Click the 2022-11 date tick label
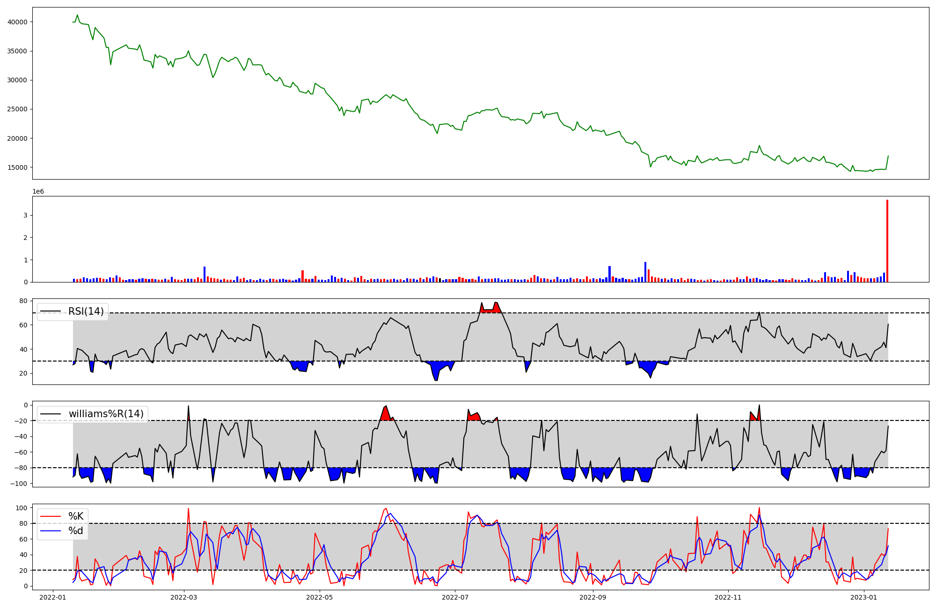 pos(729,597)
